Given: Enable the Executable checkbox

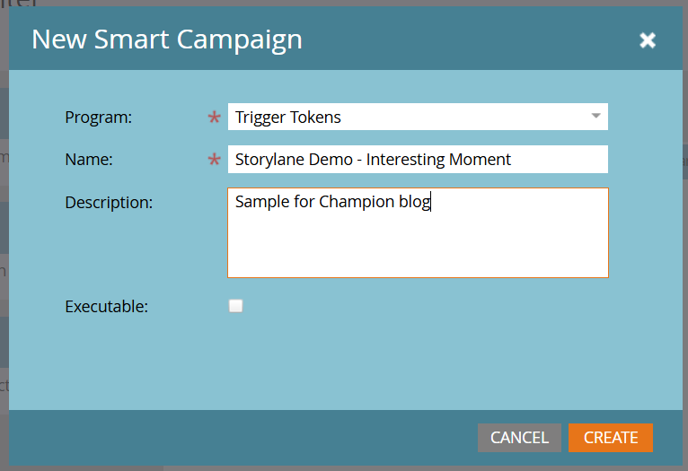Looking at the screenshot, I should click(x=236, y=306).
